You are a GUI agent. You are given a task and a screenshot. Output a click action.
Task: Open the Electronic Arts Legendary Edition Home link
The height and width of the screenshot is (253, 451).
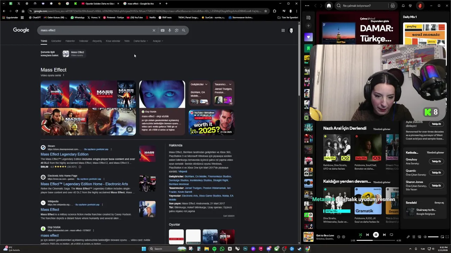point(84,184)
